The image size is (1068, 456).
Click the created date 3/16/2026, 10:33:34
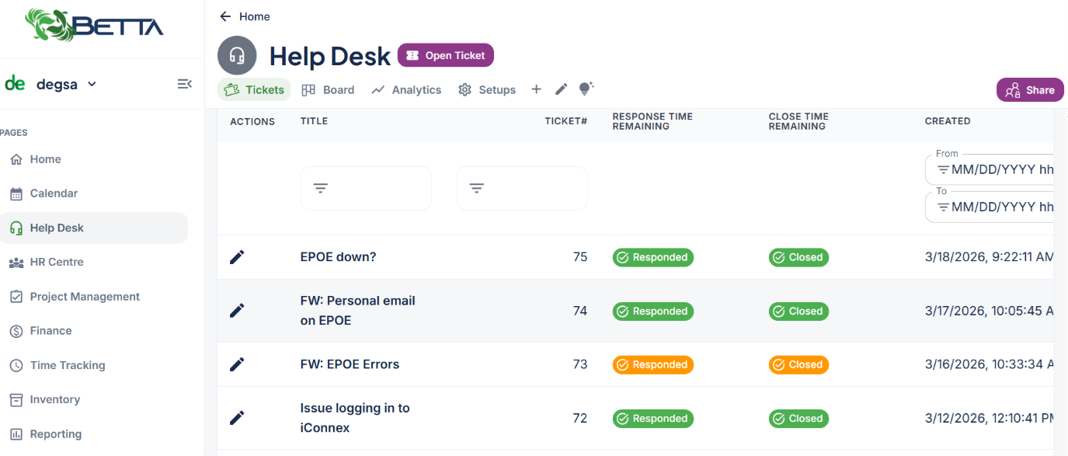coord(989,364)
